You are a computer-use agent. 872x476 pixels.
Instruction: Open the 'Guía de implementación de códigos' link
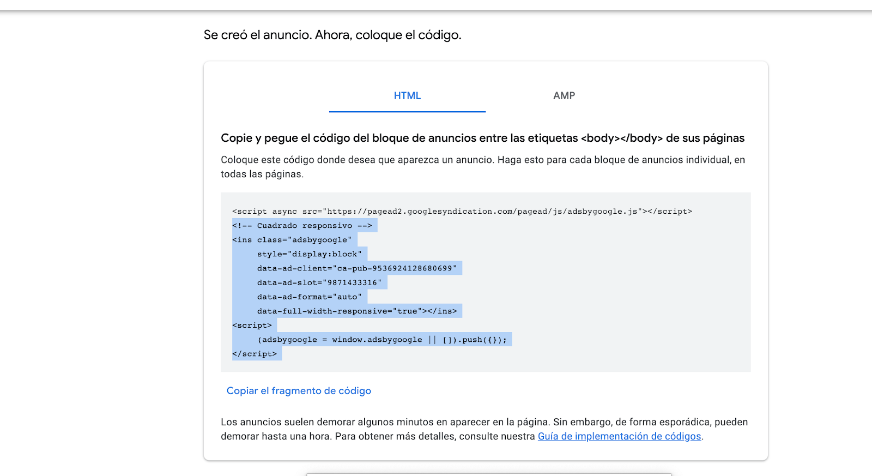pos(619,437)
